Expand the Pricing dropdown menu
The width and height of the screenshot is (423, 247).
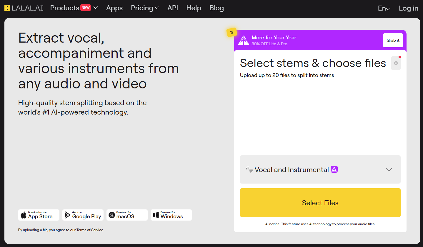pos(145,8)
